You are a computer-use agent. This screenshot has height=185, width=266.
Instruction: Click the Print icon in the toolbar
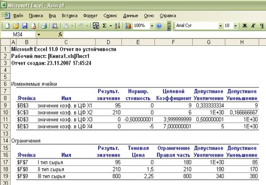point(43,26)
